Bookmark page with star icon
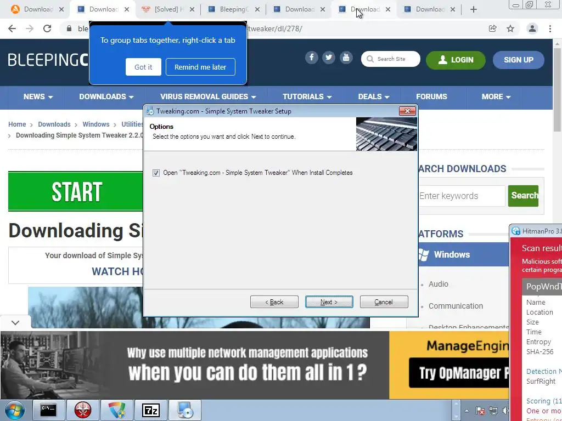The height and width of the screenshot is (421, 562). click(510, 29)
